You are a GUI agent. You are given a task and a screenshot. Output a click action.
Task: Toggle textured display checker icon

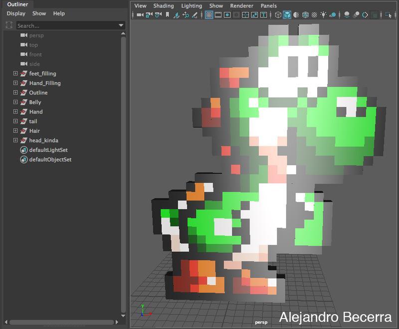314,15
